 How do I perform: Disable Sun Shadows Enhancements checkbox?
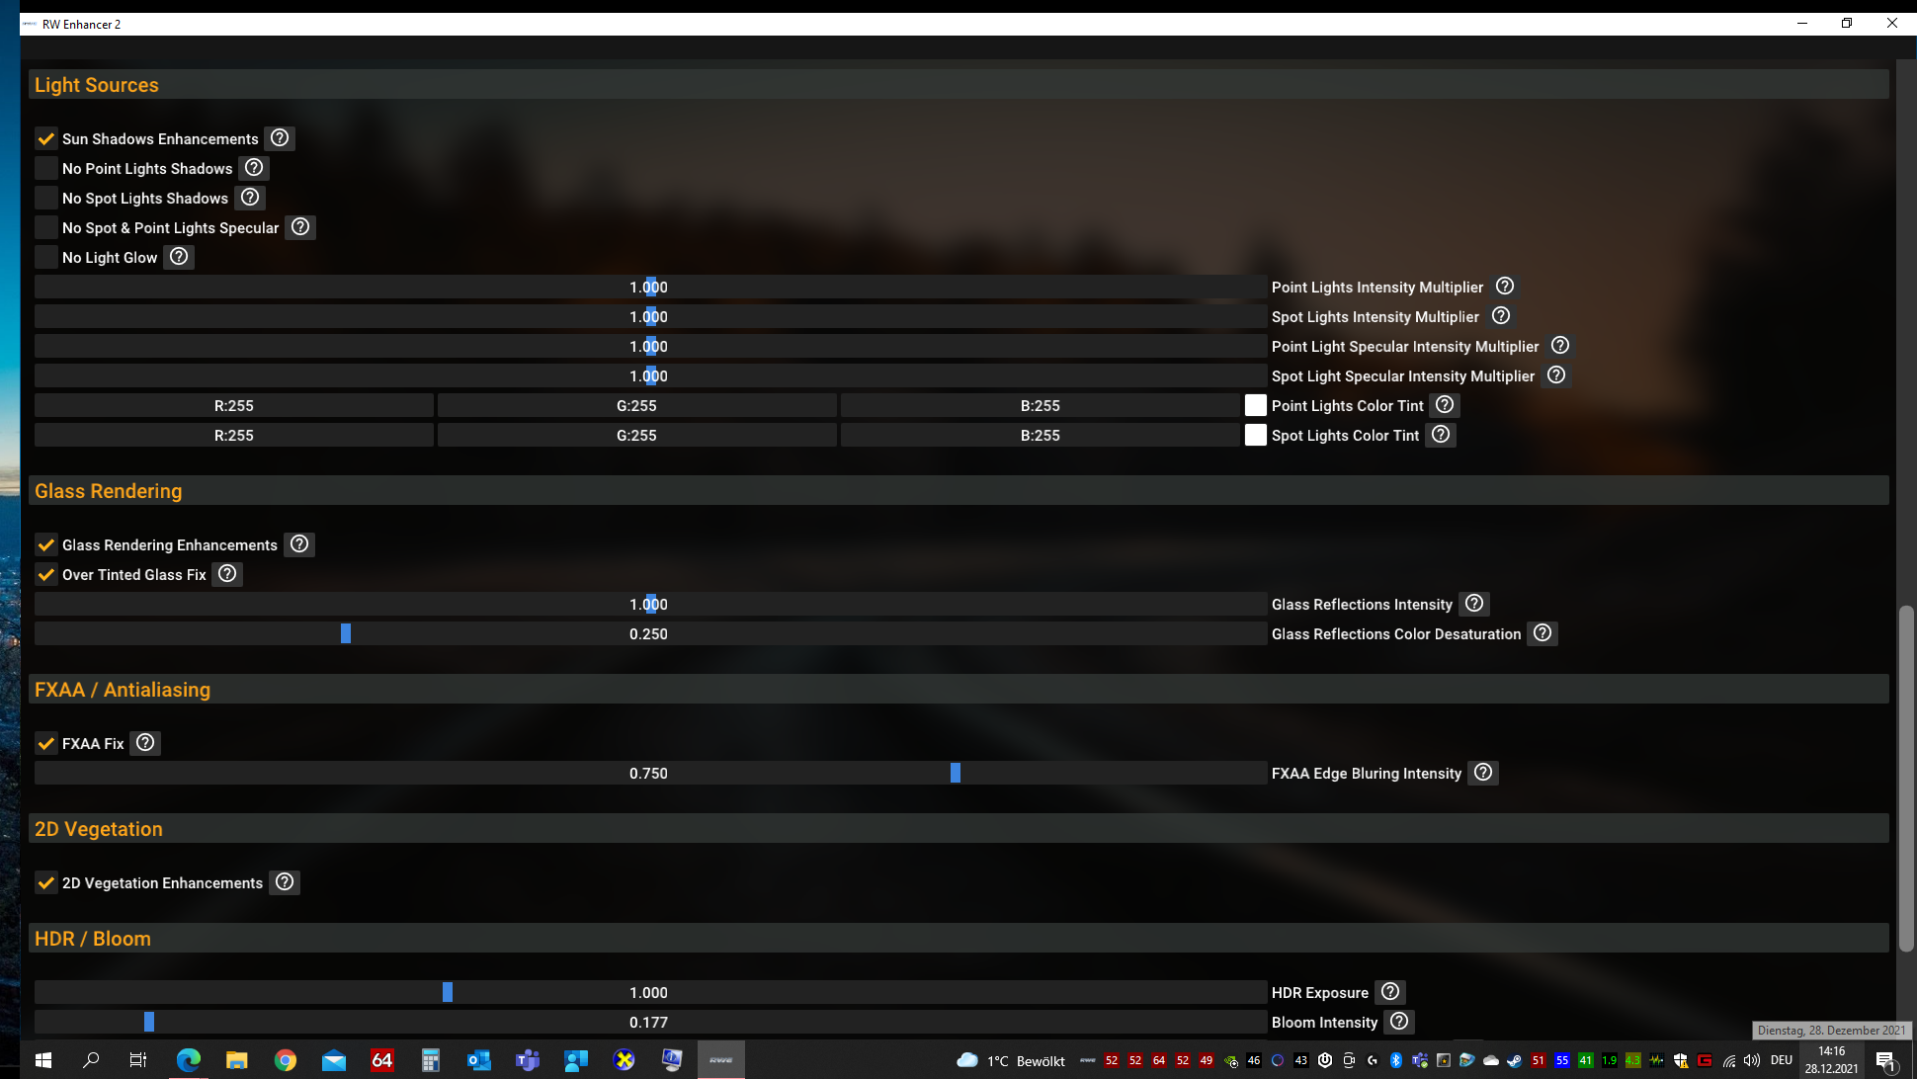coord(46,139)
